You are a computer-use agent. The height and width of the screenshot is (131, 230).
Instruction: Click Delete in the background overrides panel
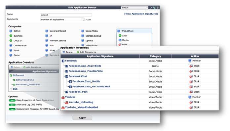coord(15,67)
